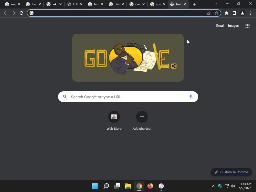Open the clock and date panel
Image resolution: width=256 pixels, height=192 pixels.
(x=245, y=186)
